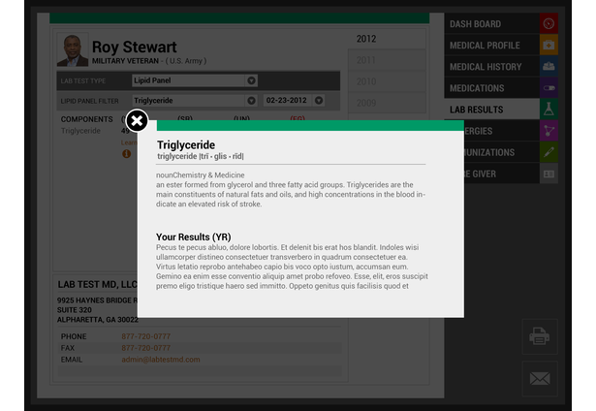Click the nounChemistry & Medicine line
This screenshot has width=596, height=411.
[200, 175]
